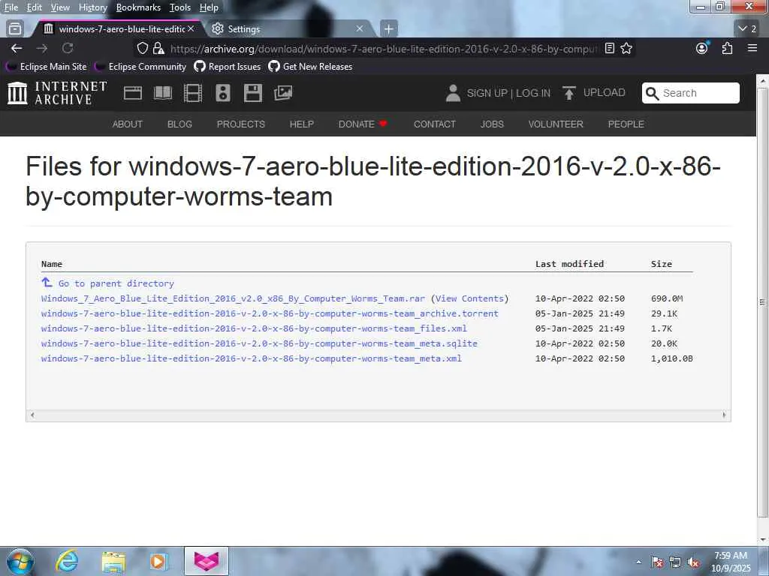Launch Internet Explorer from taskbar

[67, 561]
